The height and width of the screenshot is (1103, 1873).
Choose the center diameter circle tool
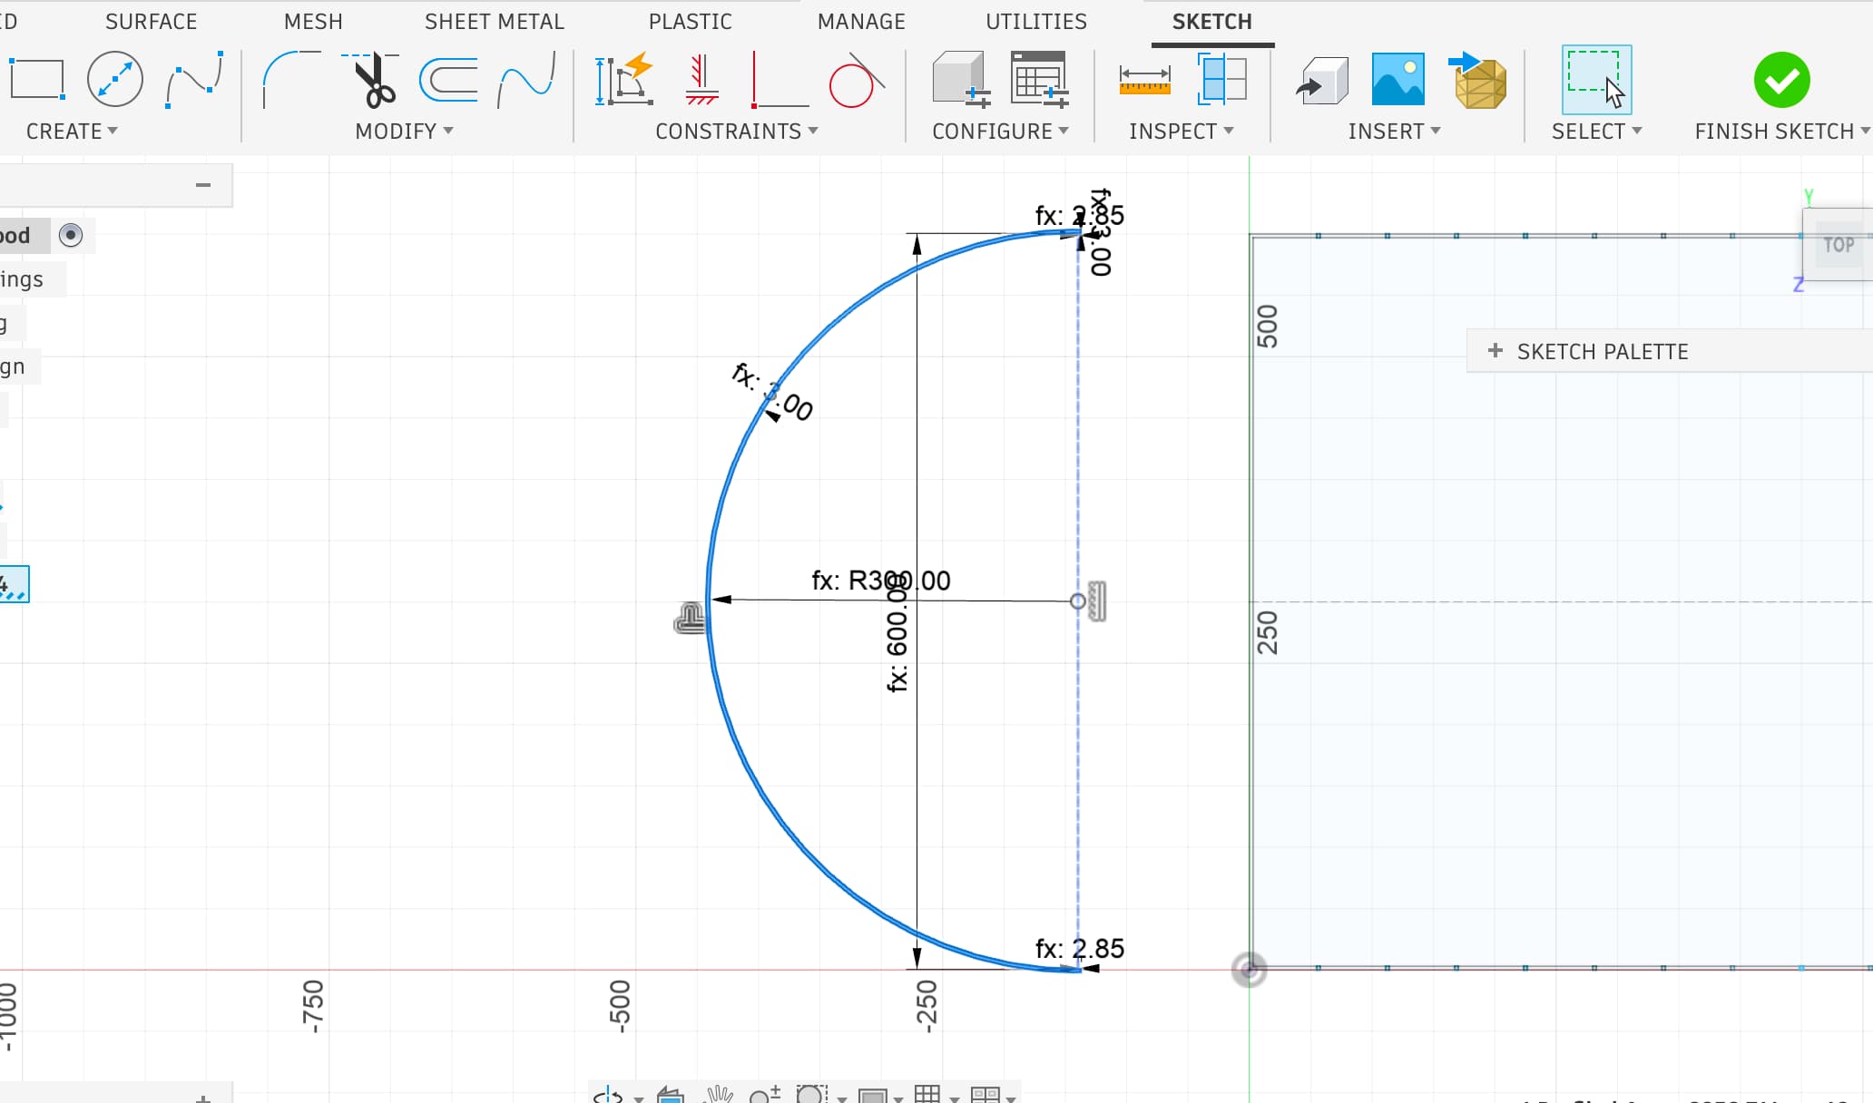(x=115, y=80)
